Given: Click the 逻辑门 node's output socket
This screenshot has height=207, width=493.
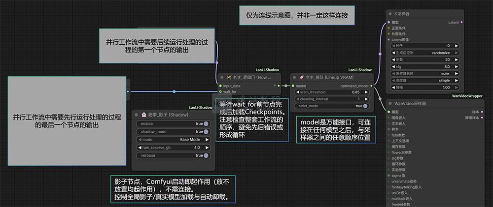Looking at the screenshot, I should [x=279, y=86].
